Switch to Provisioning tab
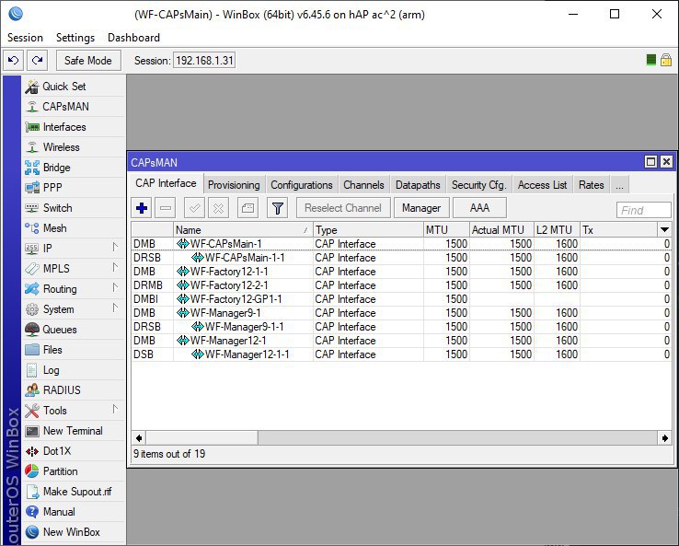Image resolution: width=679 pixels, height=546 pixels. pyautogui.click(x=234, y=185)
